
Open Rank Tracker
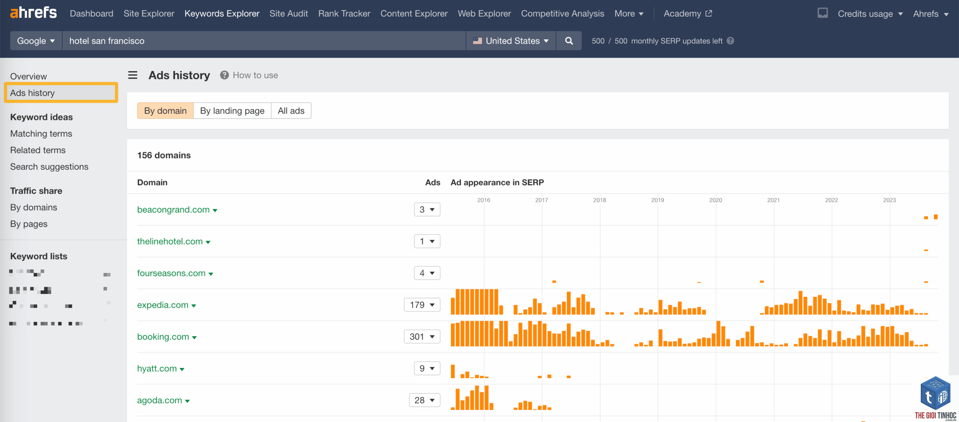tap(344, 13)
